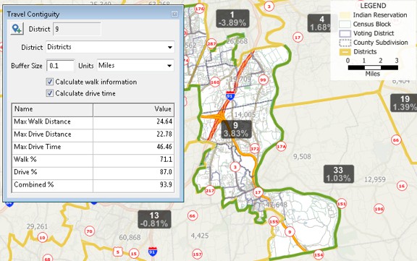Click the route 99 marker on map
Screen dimensions: 417x261
coord(263,80)
